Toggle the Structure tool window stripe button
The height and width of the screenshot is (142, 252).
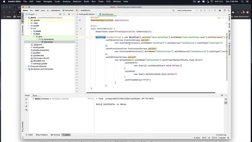pos(22,30)
